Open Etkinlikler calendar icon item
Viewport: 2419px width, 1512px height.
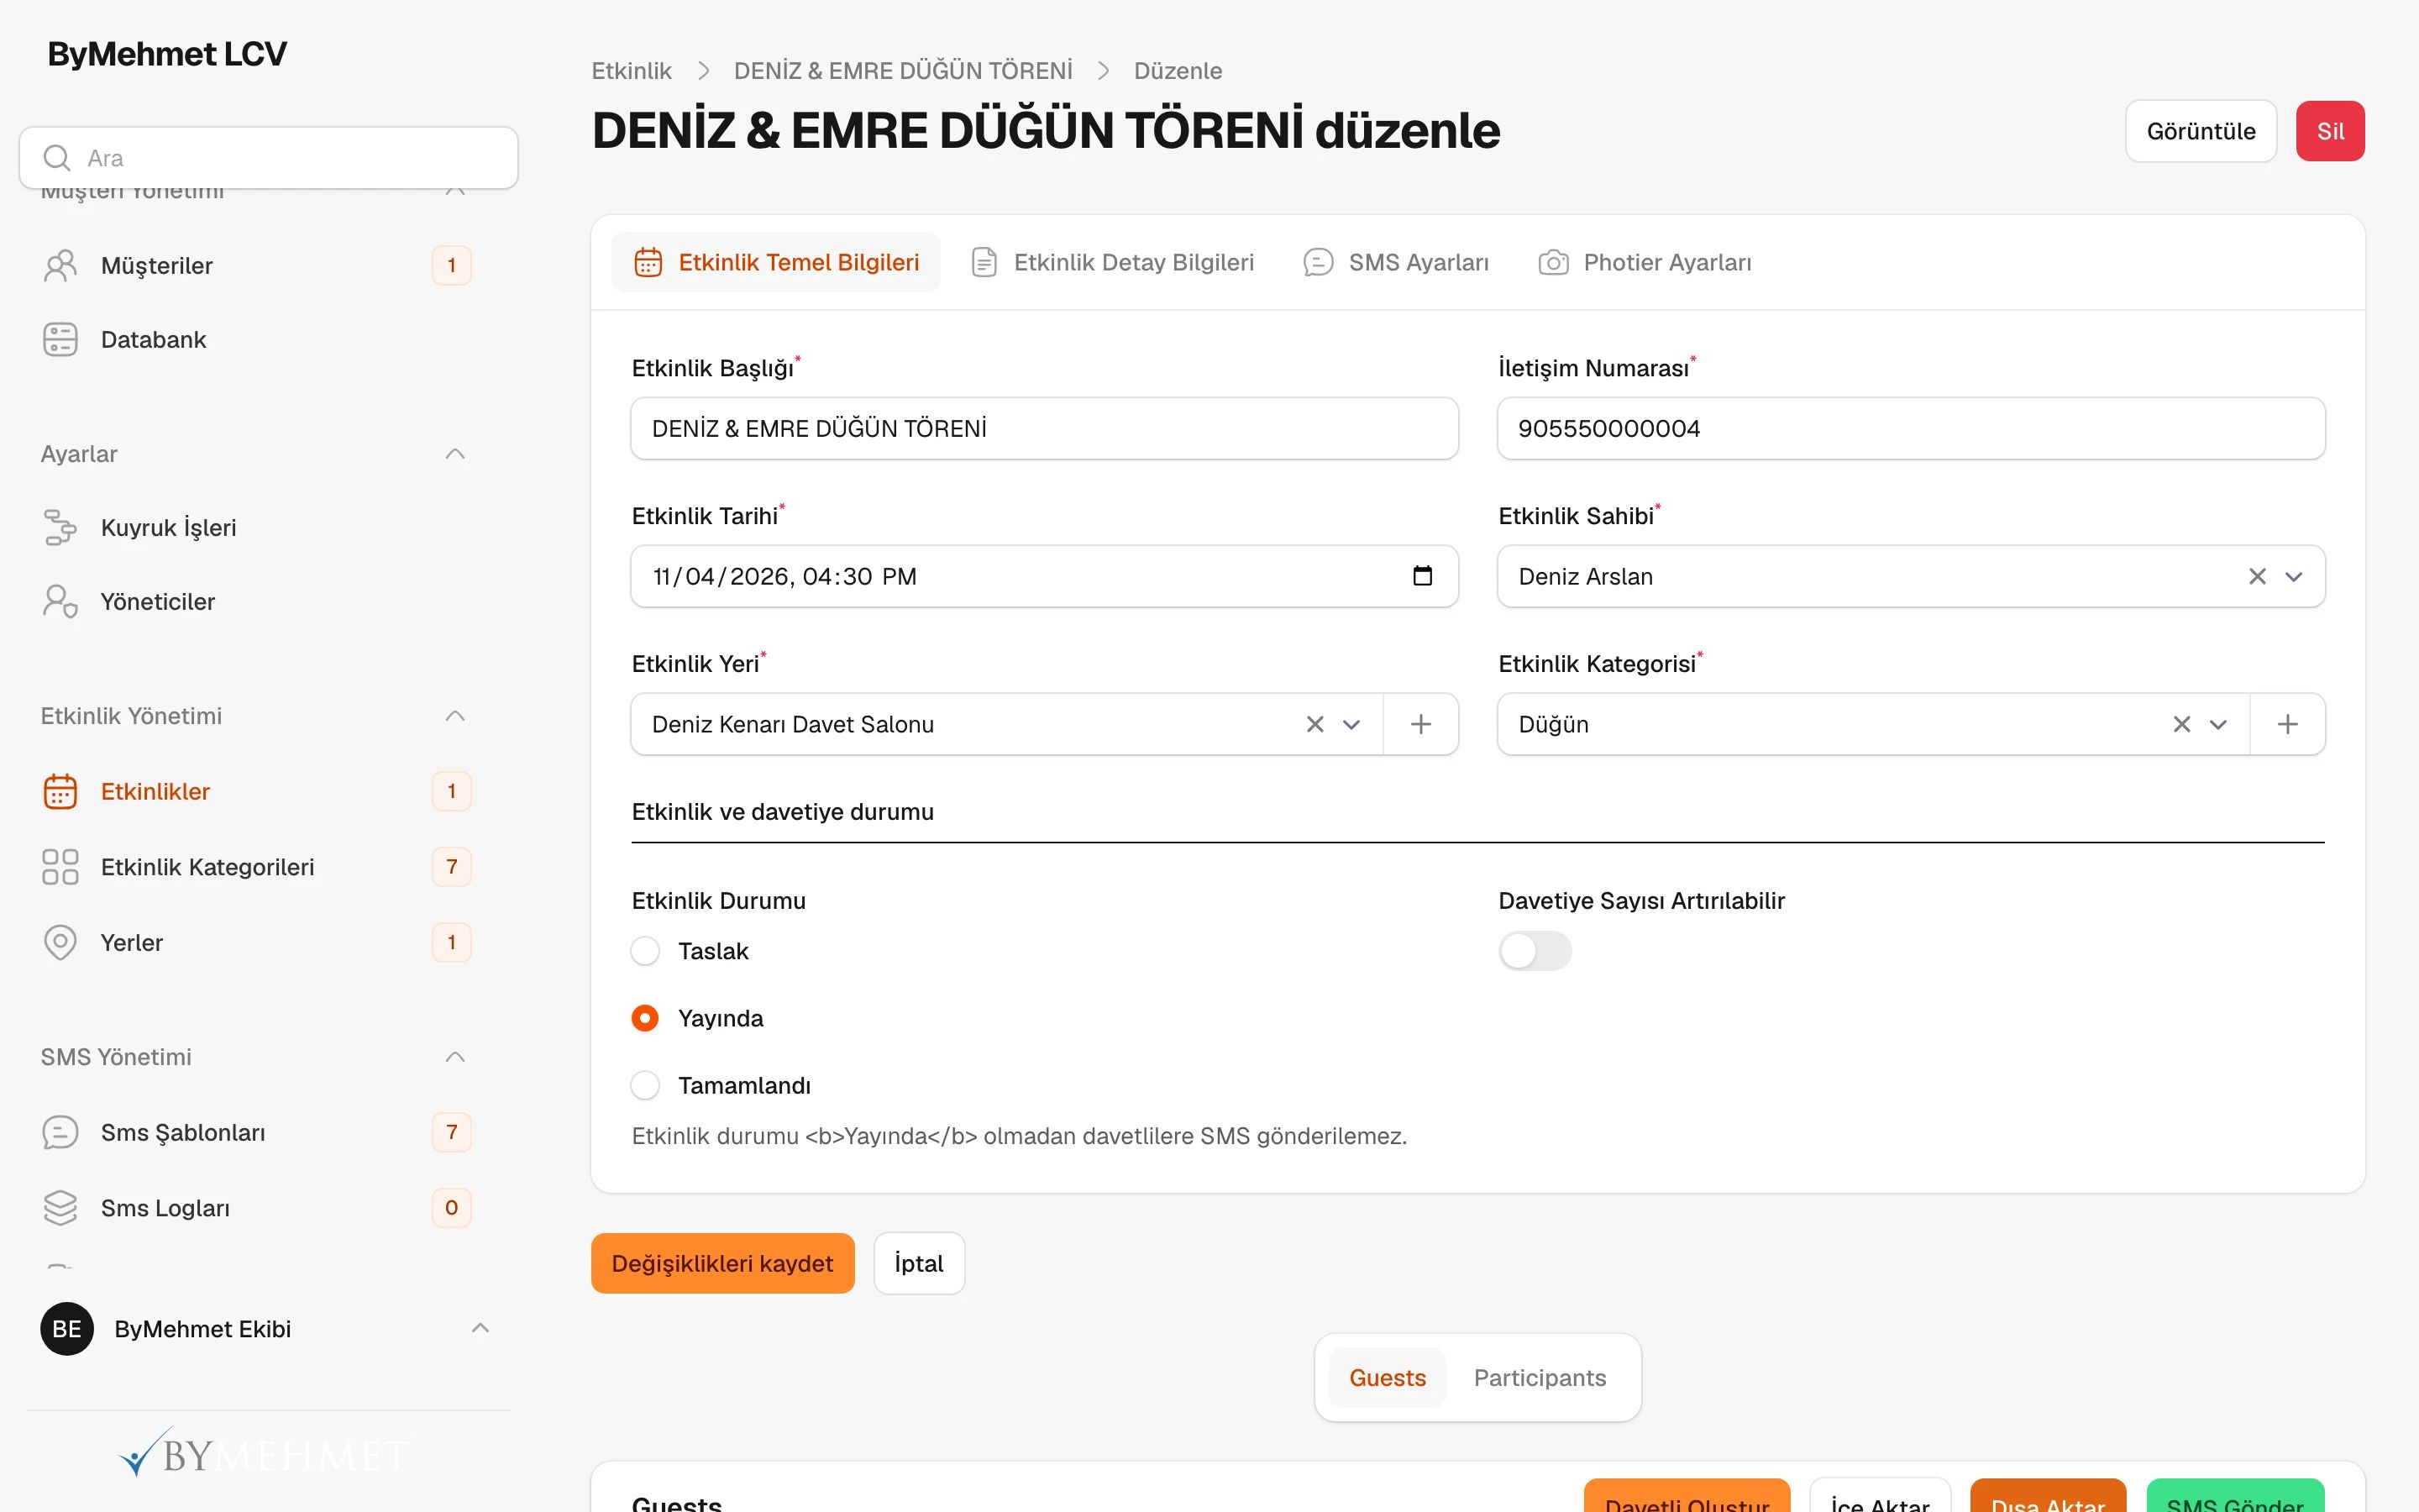tap(254, 791)
